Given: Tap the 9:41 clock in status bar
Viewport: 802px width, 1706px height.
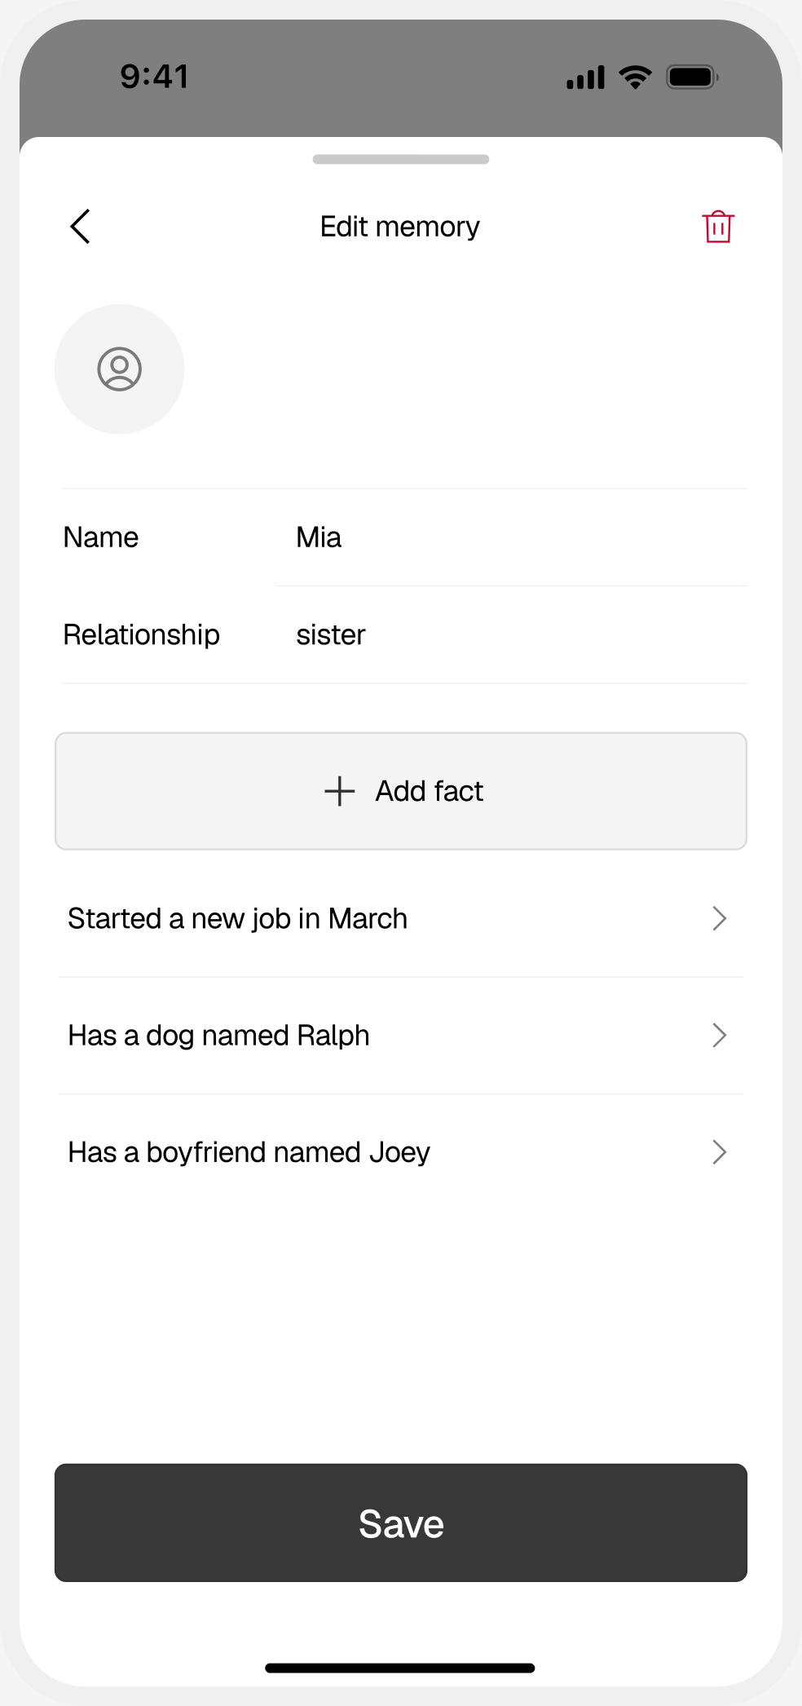Looking at the screenshot, I should (x=155, y=77).
